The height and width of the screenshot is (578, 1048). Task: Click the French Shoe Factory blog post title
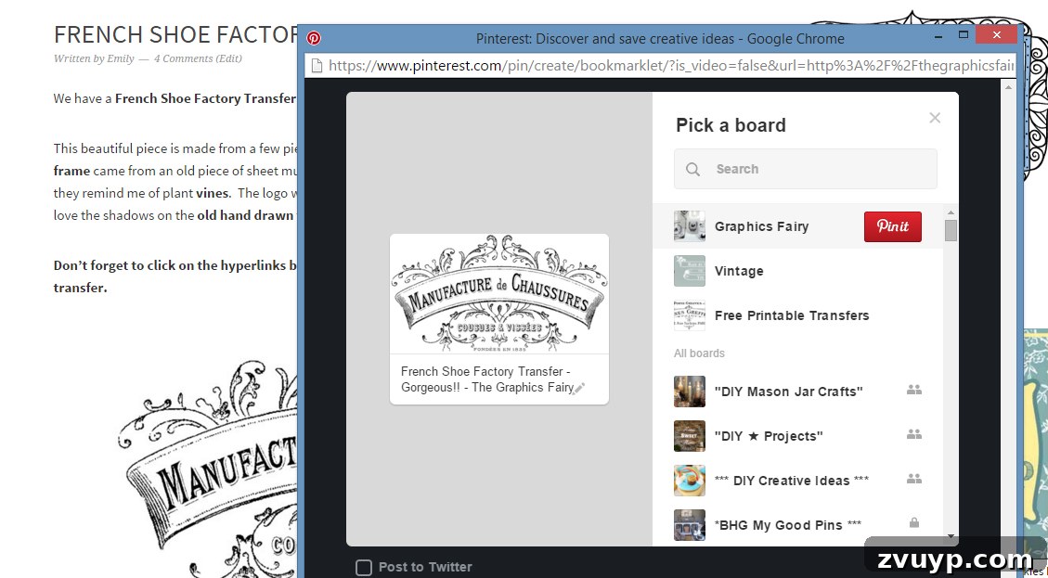[175, 34]
